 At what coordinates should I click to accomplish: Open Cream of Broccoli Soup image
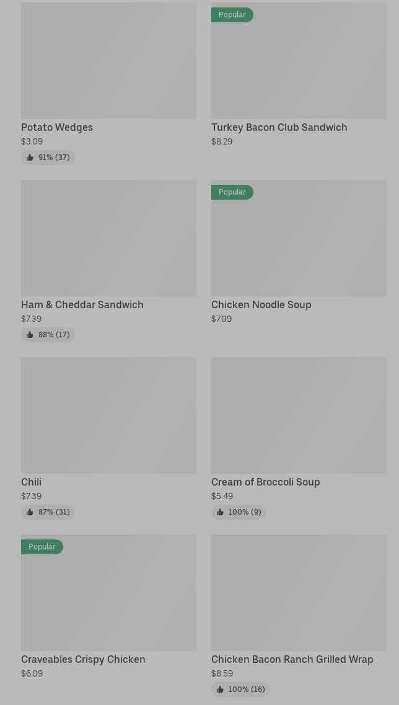[x=299, y=415]
